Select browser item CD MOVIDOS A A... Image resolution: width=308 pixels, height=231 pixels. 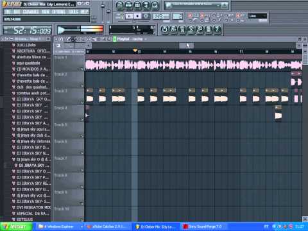click(31, 69)
